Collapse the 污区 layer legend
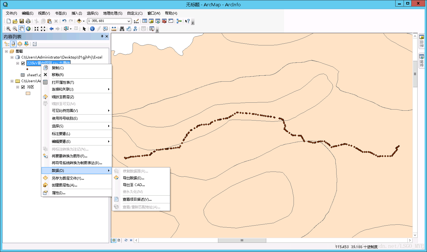This screenshot has width=427, height=252. pyautogui.click(x=17, y=87)
